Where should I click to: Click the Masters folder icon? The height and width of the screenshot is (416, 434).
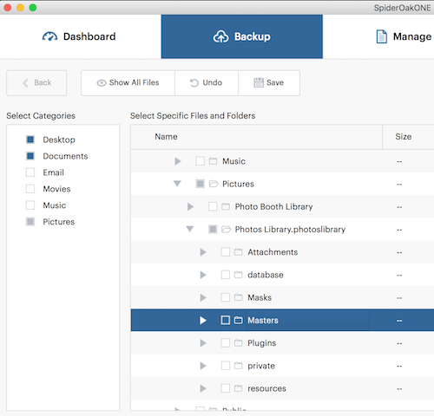point(238,320)
